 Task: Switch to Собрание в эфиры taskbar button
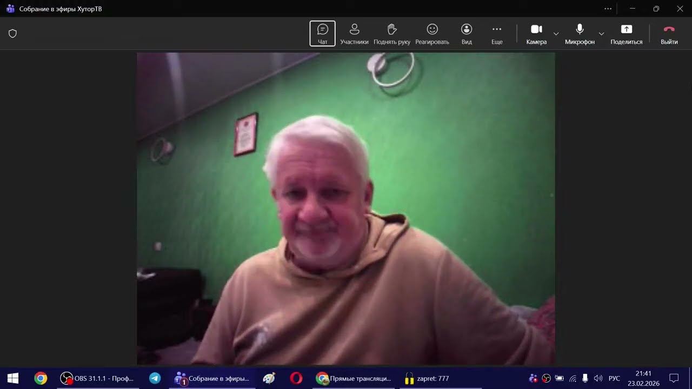212,378
